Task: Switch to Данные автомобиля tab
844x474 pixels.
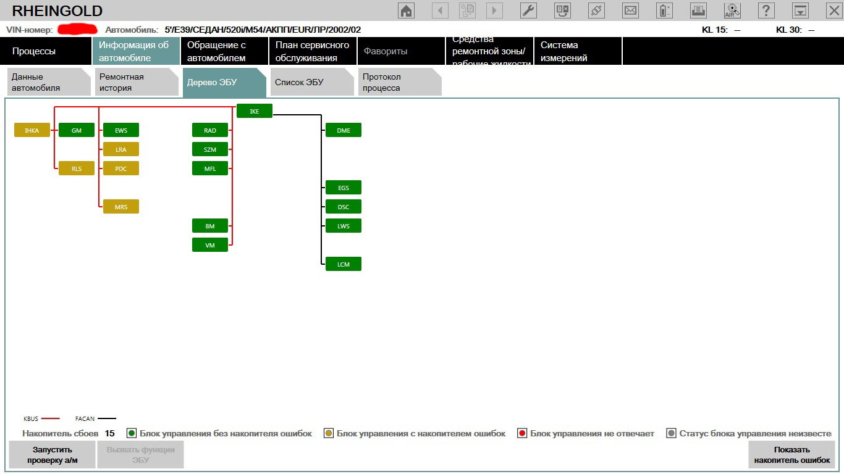Action: (x=49, y=82)
